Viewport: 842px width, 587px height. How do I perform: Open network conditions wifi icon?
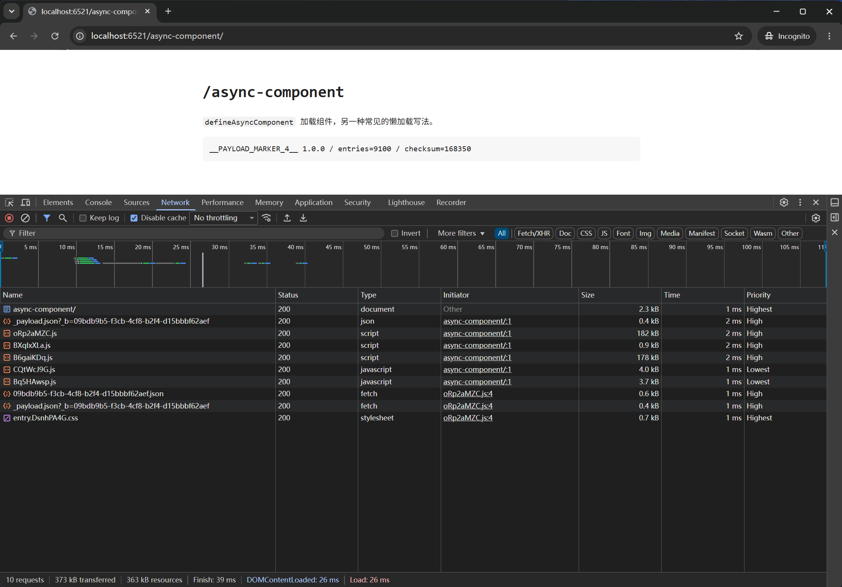tap(266, 218)
